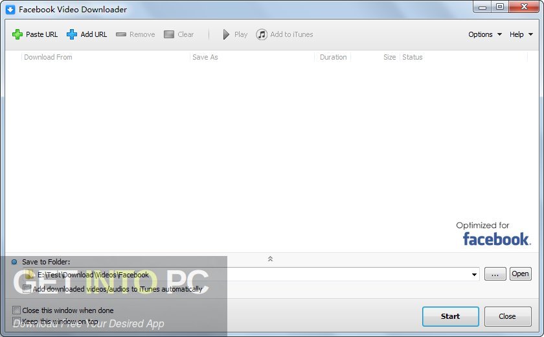Click the Clear list icon
The height and width of the screenshot is (337, 544).
click(x=169, y=34)
